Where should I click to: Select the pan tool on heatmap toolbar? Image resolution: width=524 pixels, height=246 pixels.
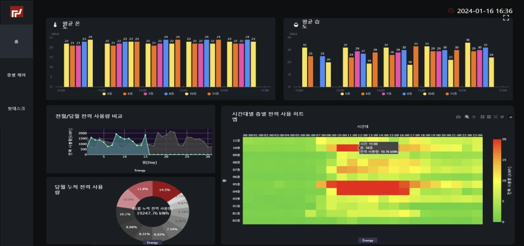[474, 117]
